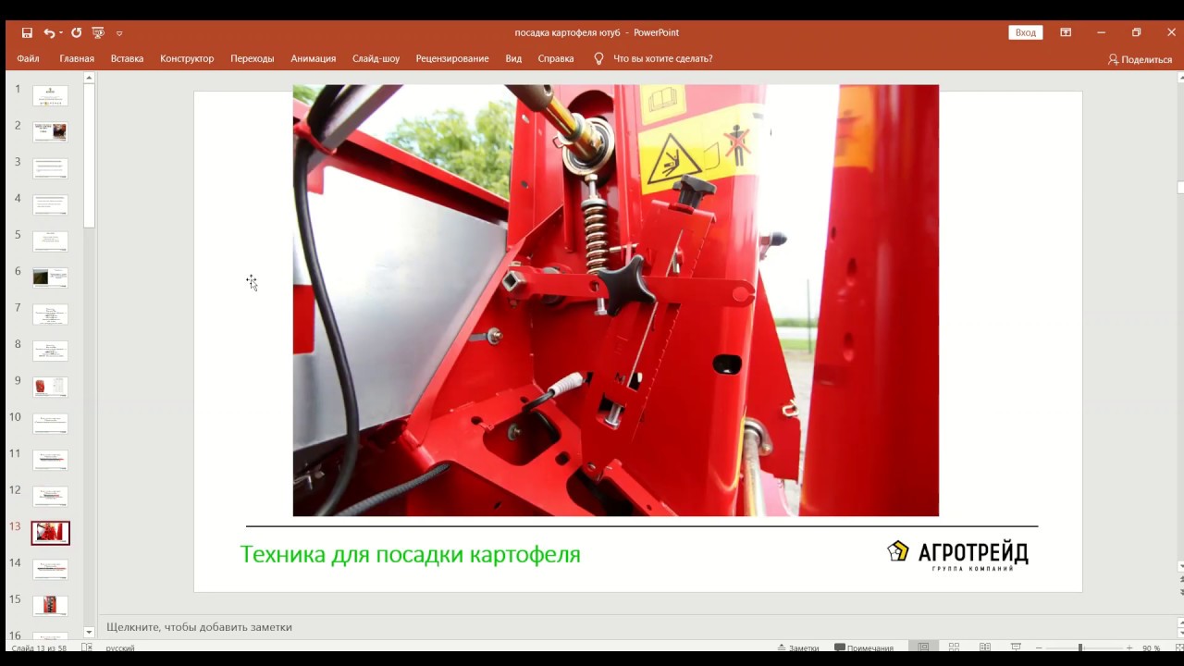Open the Рецензирование ribbon tab
Image resolution: width=1184 pixels, height=666 pixels.
coord(452,58)
